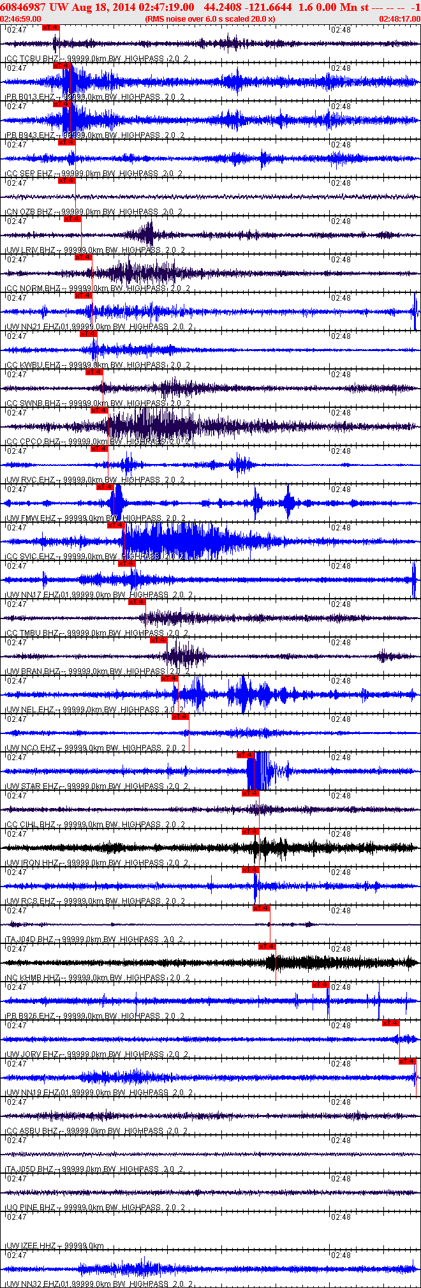Select the UW RVC EHZ station label
The width and height of the screenshot is (421, 1288).
(31, 480)
